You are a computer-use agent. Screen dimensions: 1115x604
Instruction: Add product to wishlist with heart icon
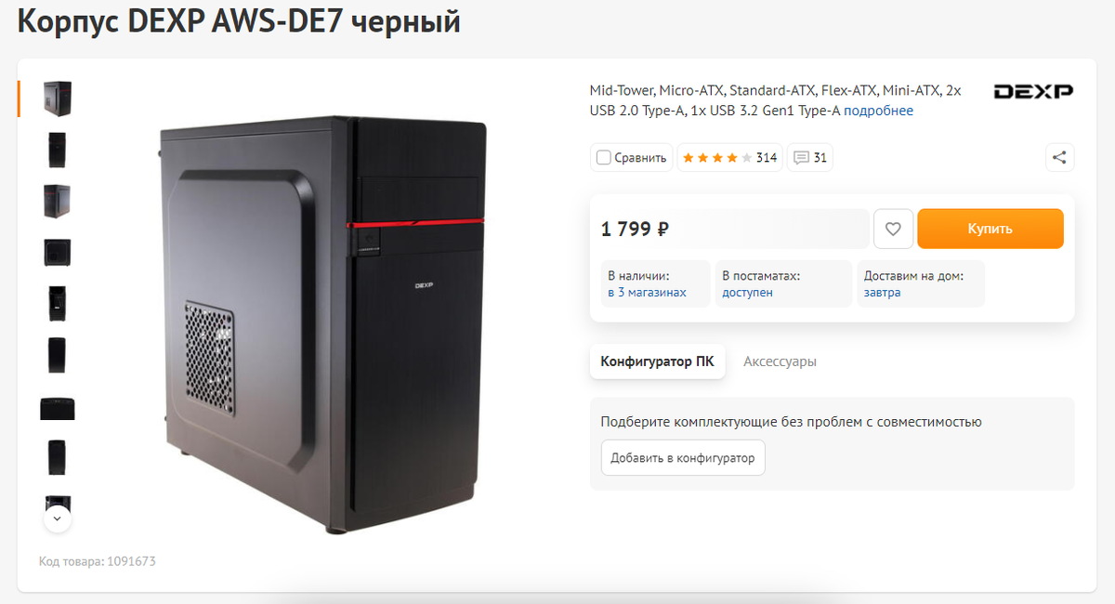(893, 229)
